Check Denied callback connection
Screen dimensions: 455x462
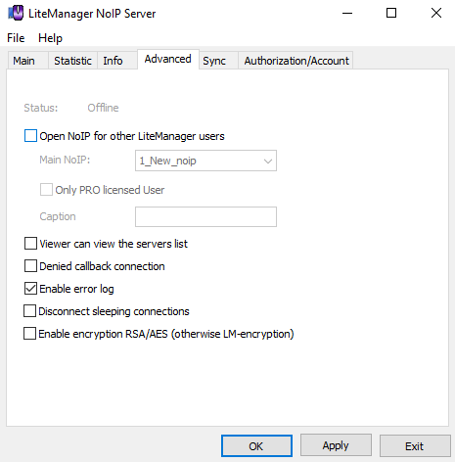point(30,266)
